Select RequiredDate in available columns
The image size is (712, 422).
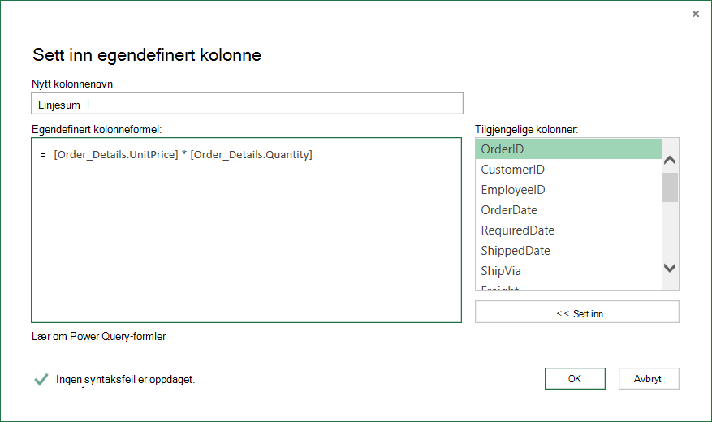coord(568,230)
